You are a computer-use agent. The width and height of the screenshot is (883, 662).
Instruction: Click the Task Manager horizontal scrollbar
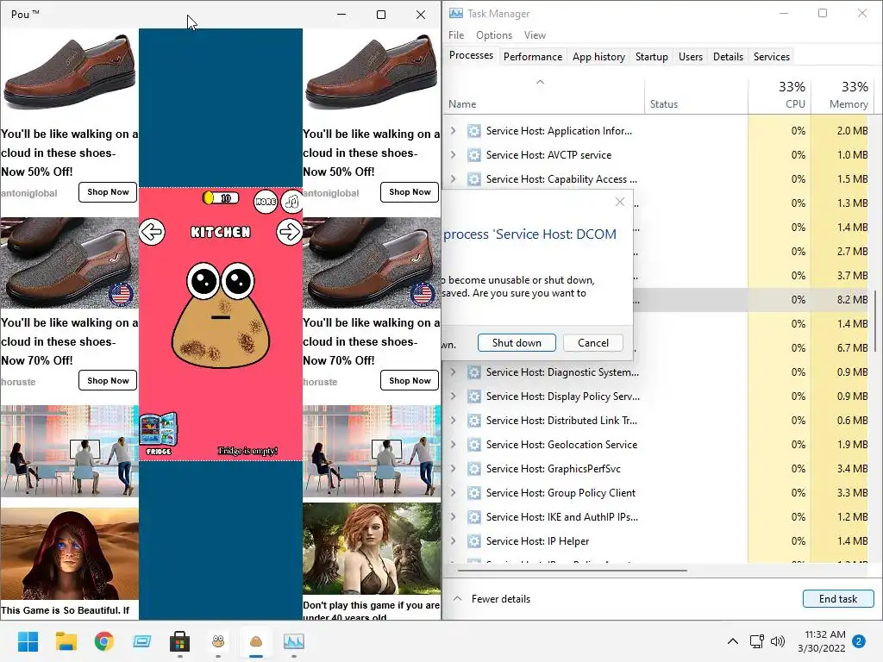point(573,571)
